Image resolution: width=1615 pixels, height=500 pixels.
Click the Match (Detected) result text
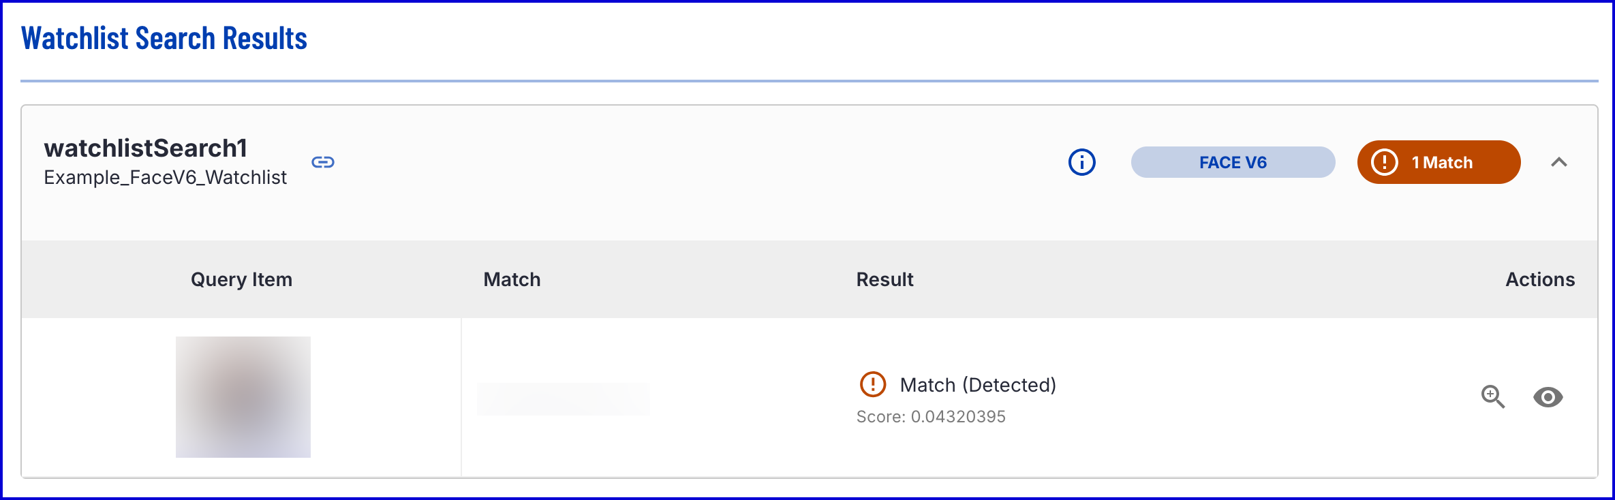coord(978,385)
